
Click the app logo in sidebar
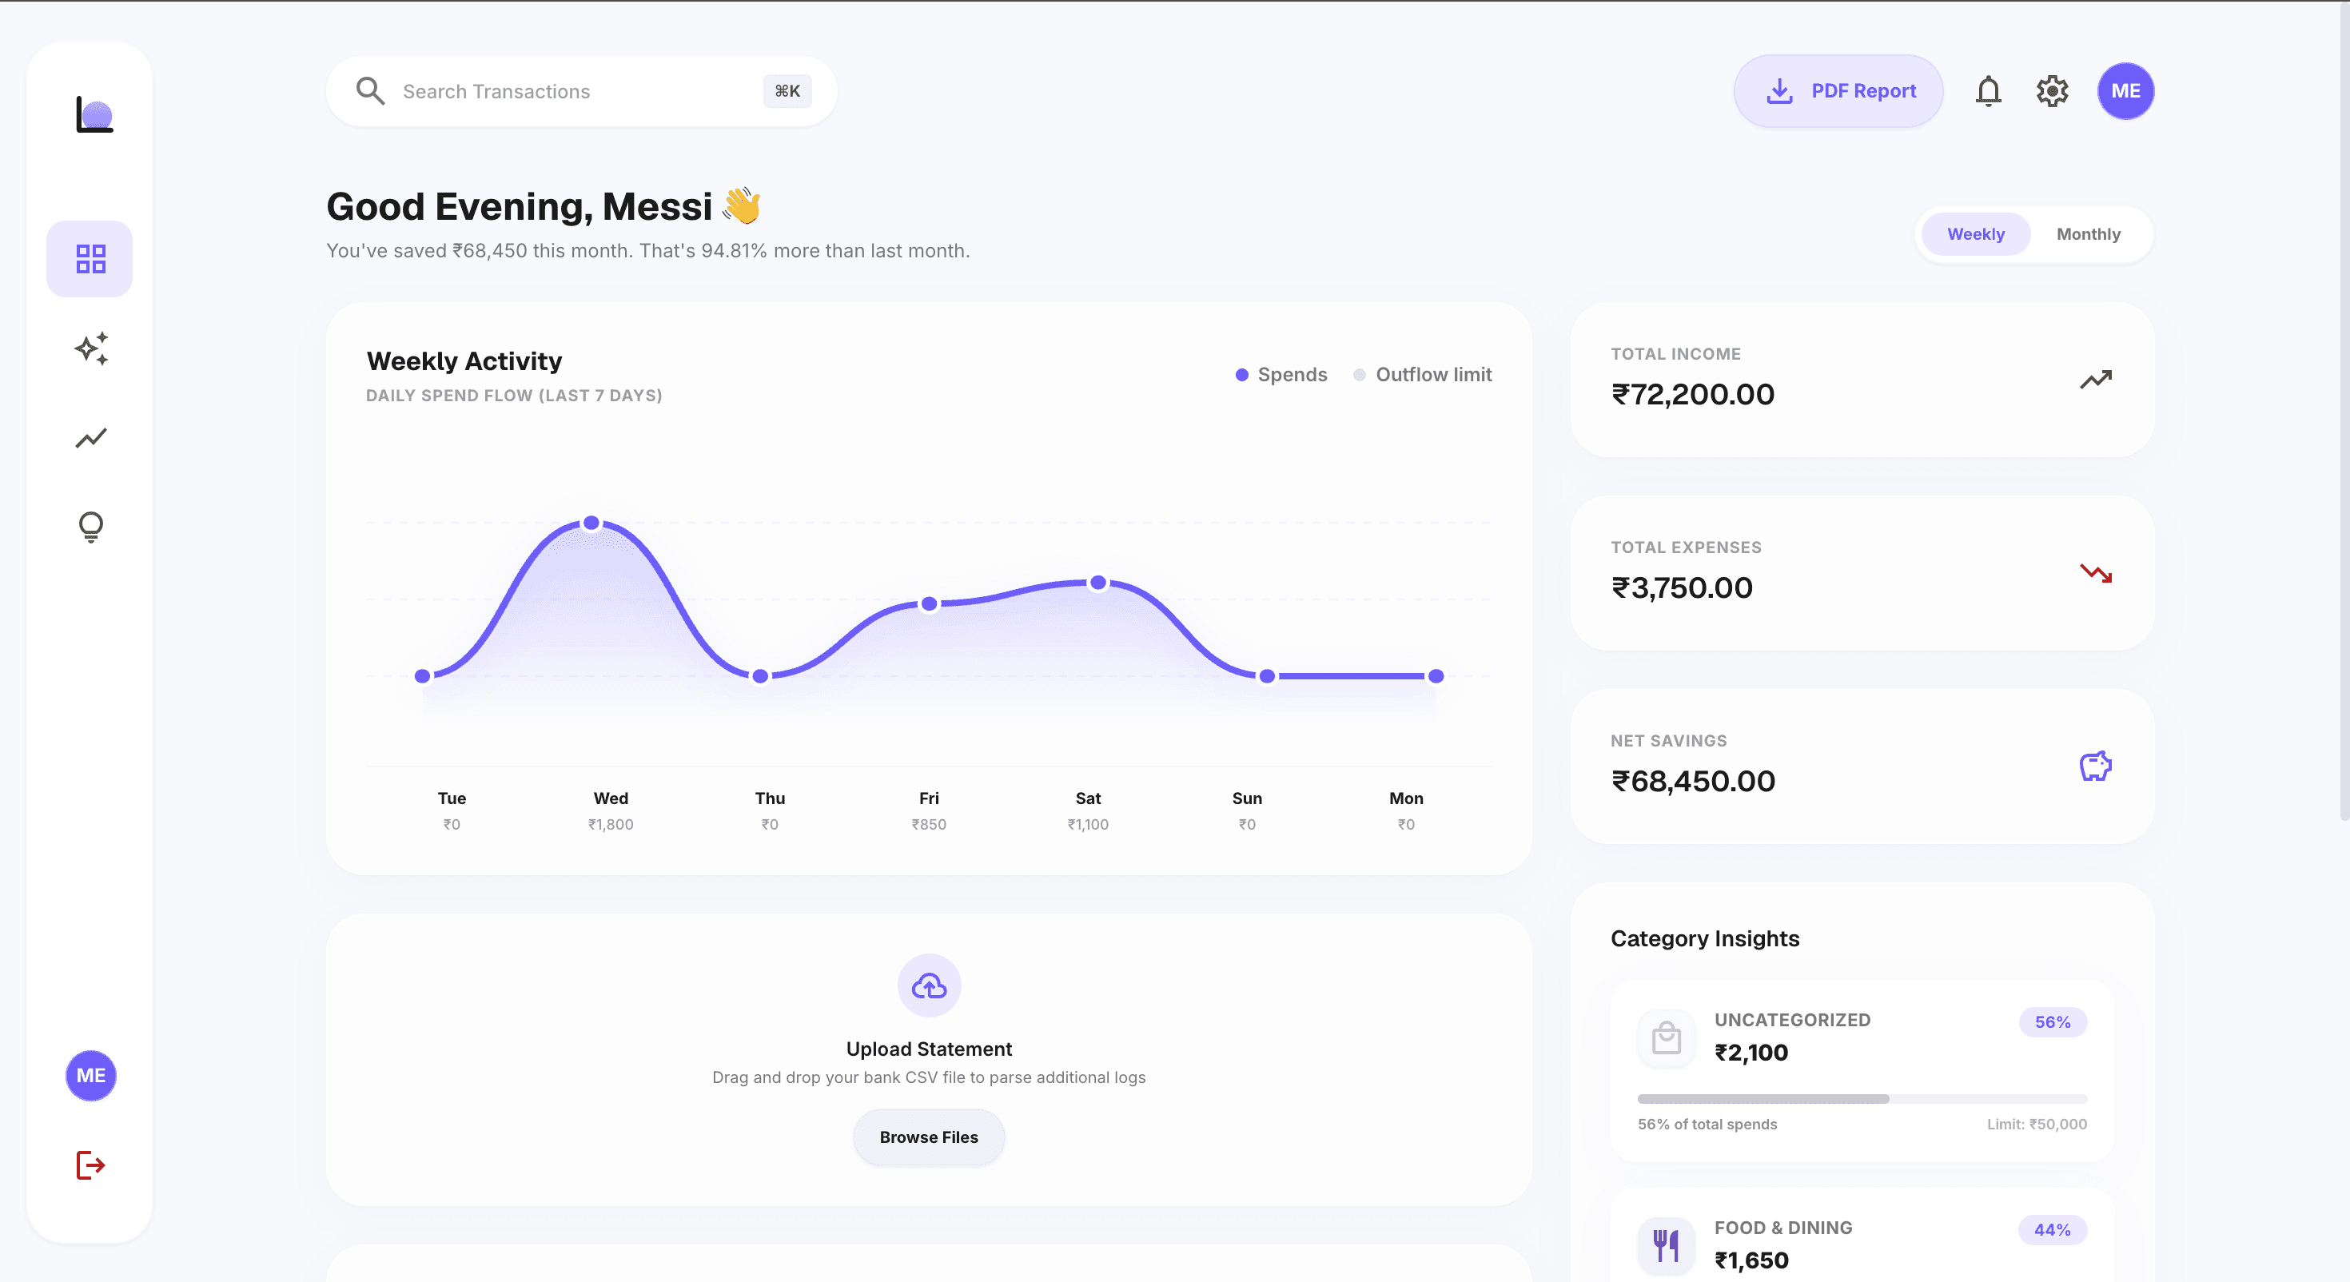(x=94, y=115)
